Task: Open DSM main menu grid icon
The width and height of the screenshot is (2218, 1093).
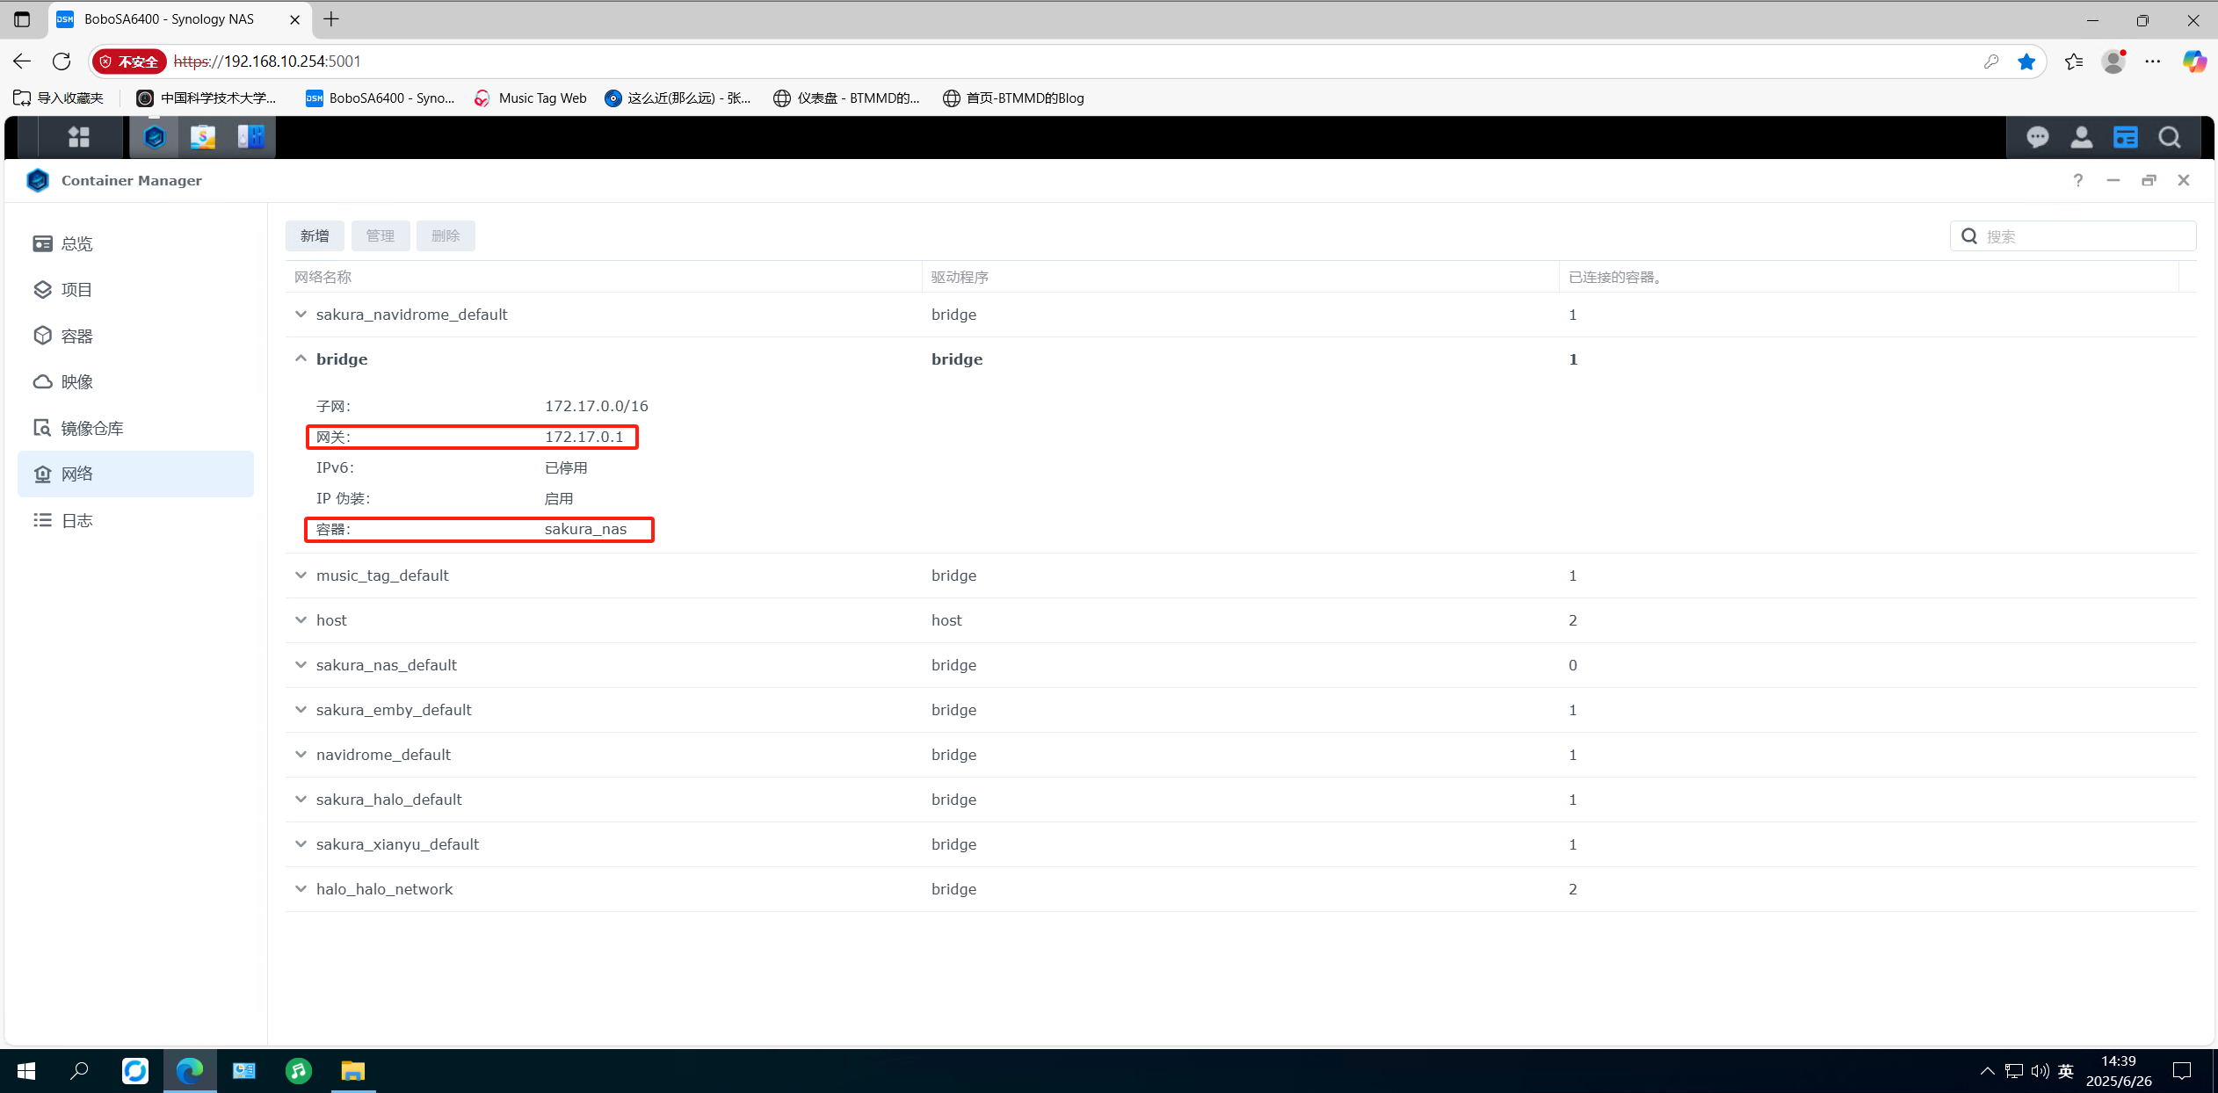Action: click(x=79, y=137)
